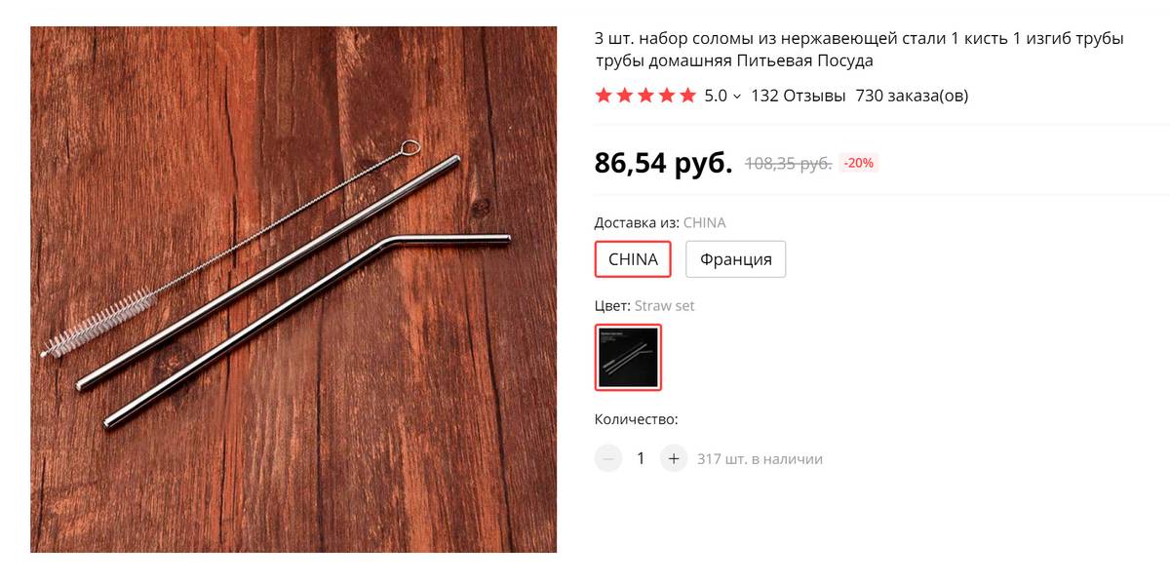Expand the 5.0 rating chevron
This screenshot has height=585, width=1170.
[x=737, y=97]
